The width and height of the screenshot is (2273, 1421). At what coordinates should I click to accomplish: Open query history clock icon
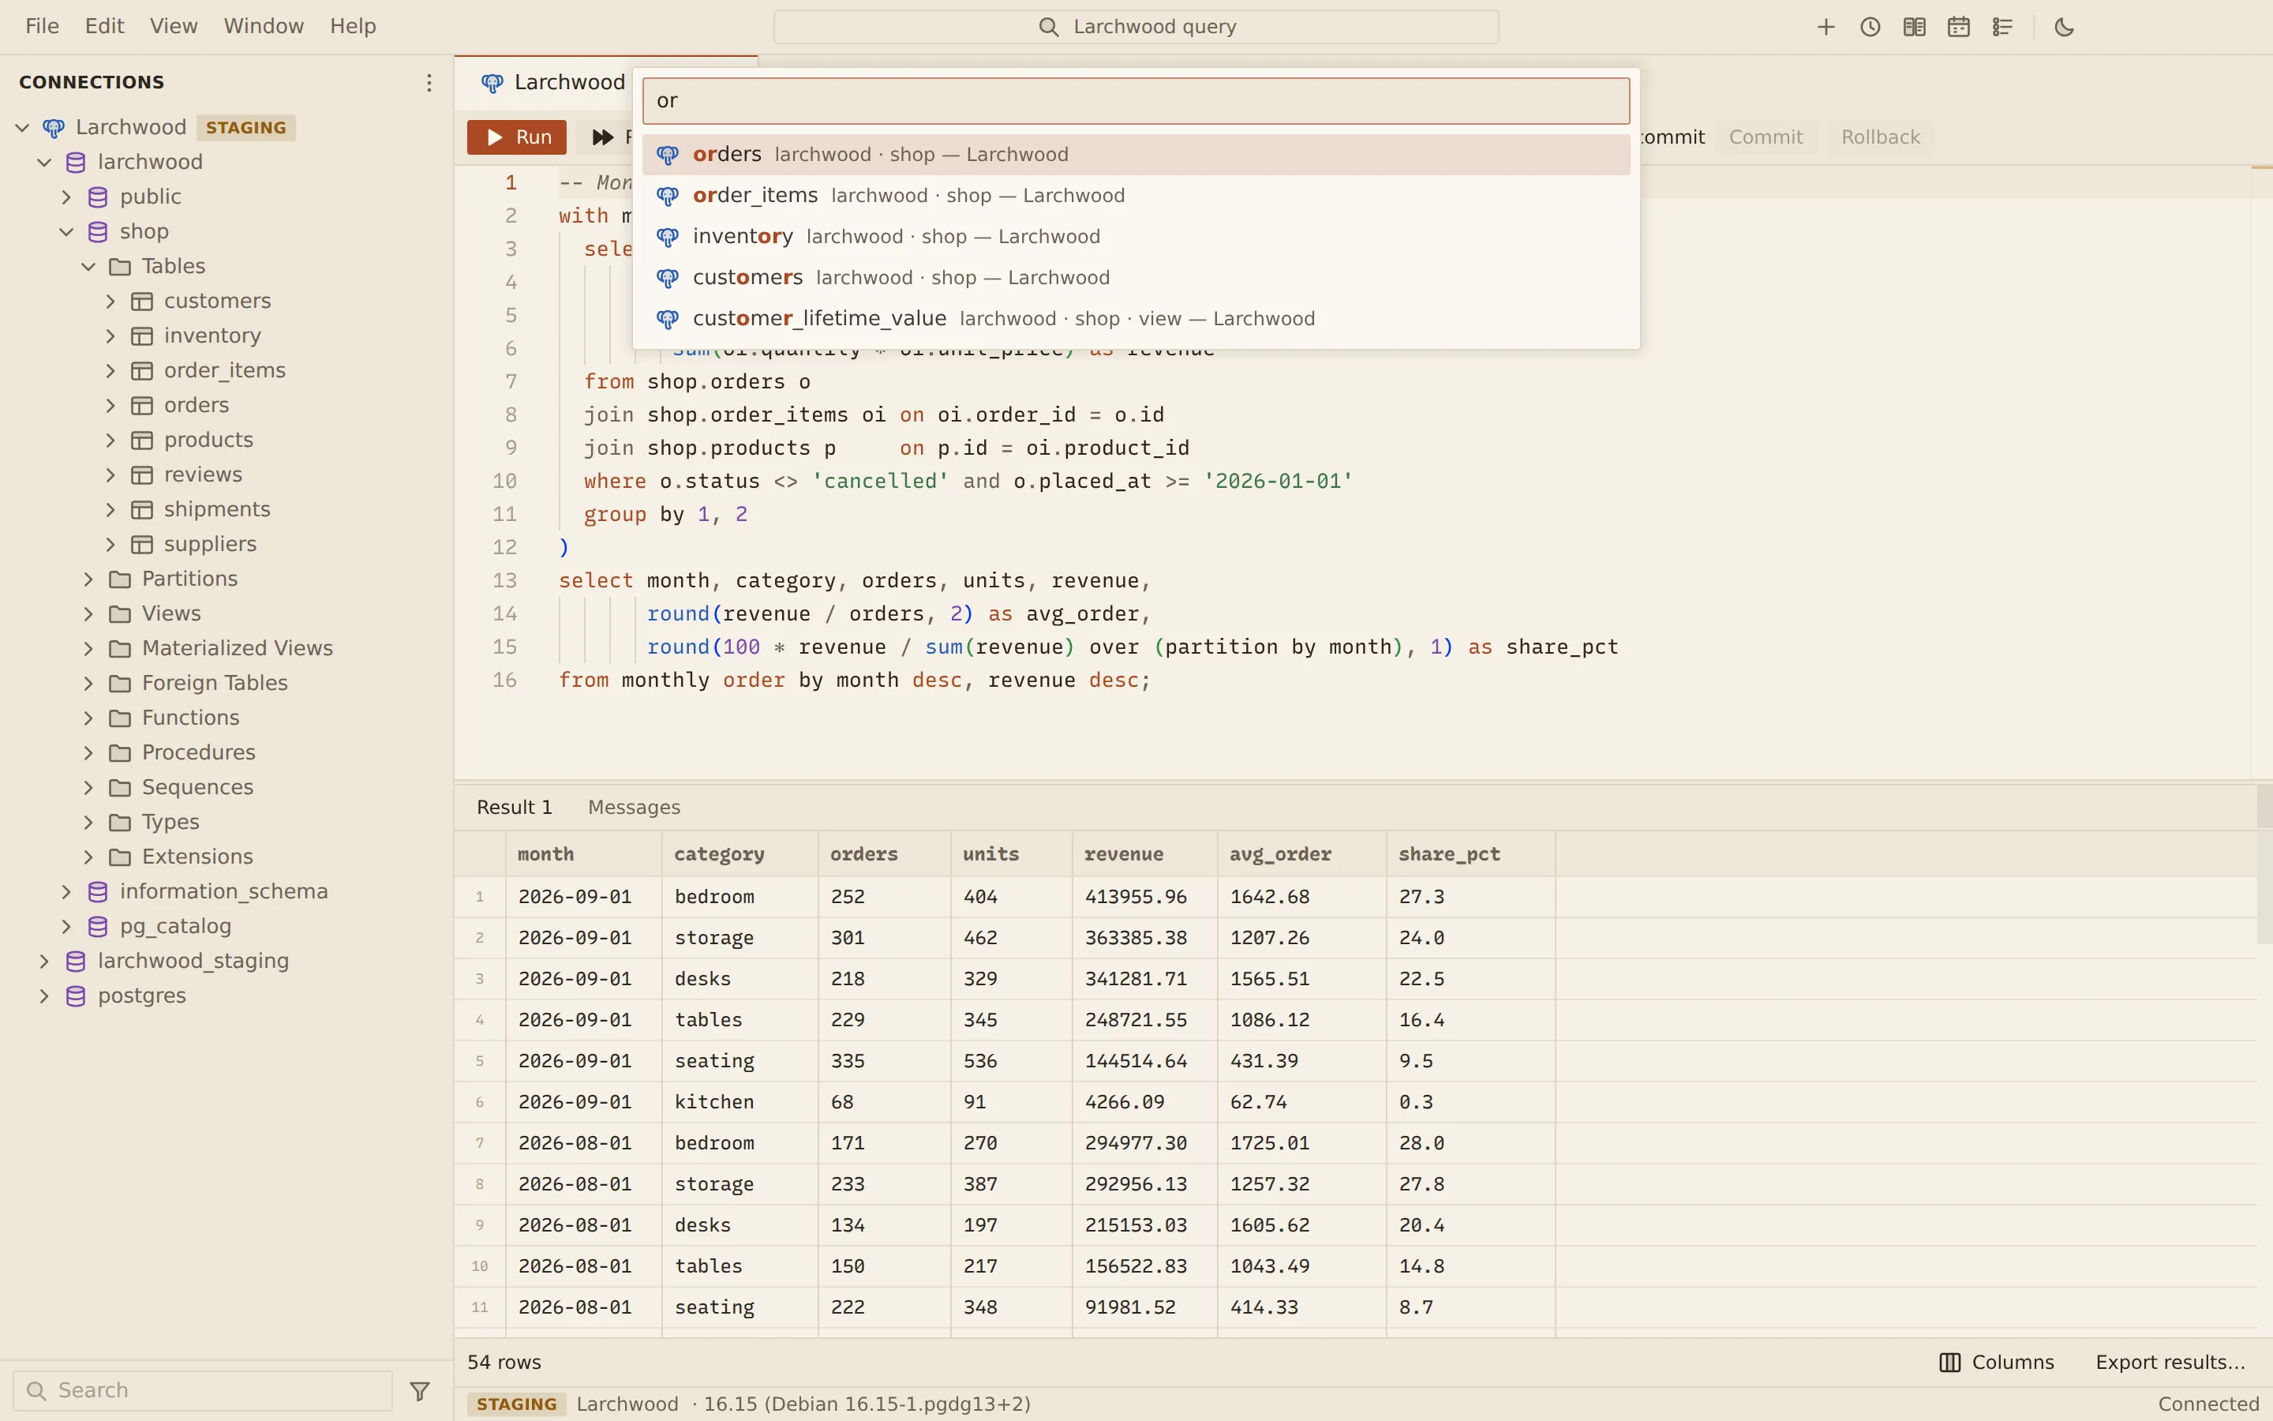pos(1870,28)
